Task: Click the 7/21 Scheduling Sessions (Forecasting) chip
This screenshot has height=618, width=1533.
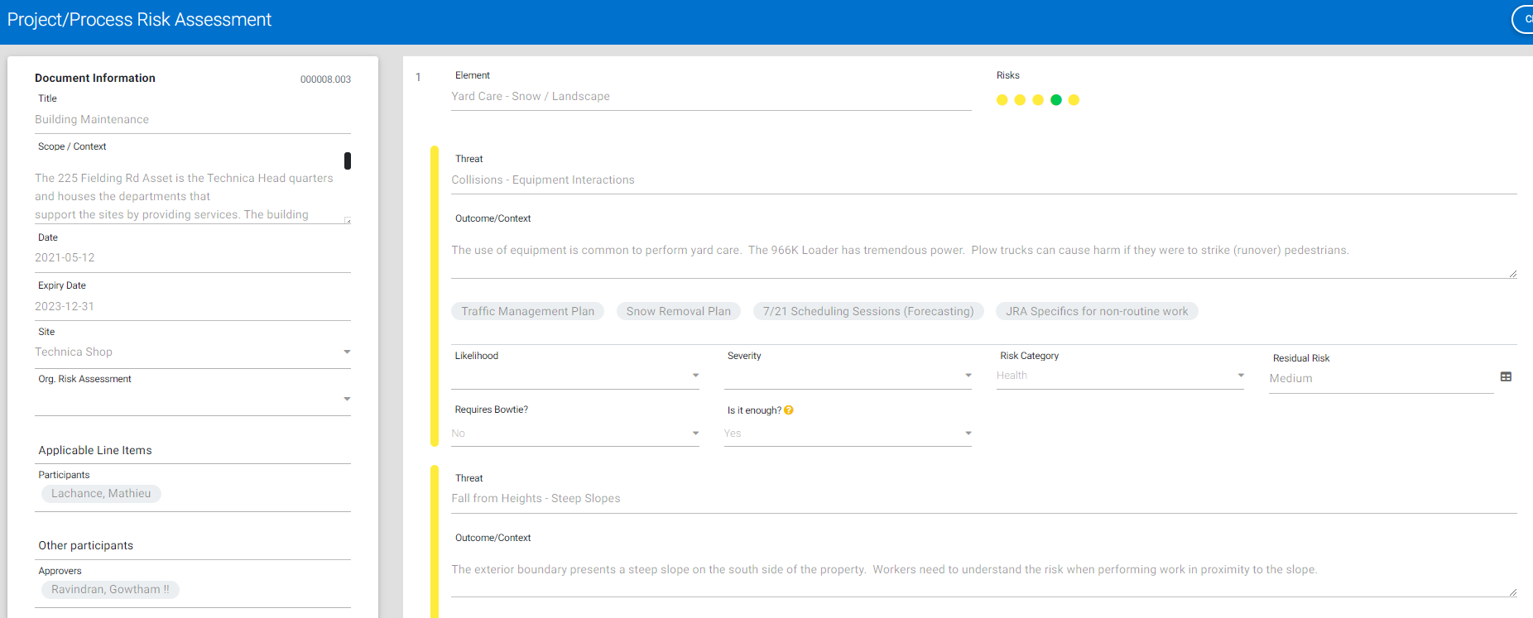Action: 868,311
